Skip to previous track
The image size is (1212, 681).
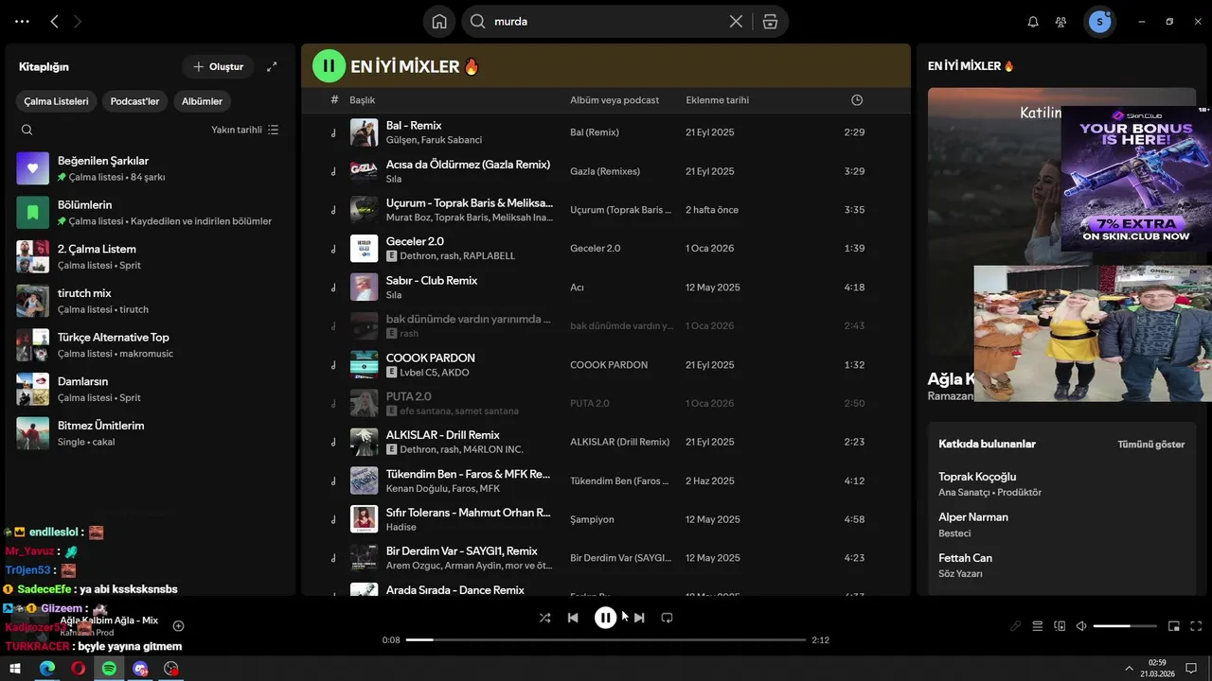(573, 618)
